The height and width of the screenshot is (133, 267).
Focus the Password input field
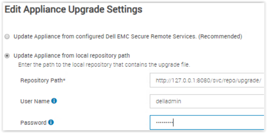[x=206, y=123]
